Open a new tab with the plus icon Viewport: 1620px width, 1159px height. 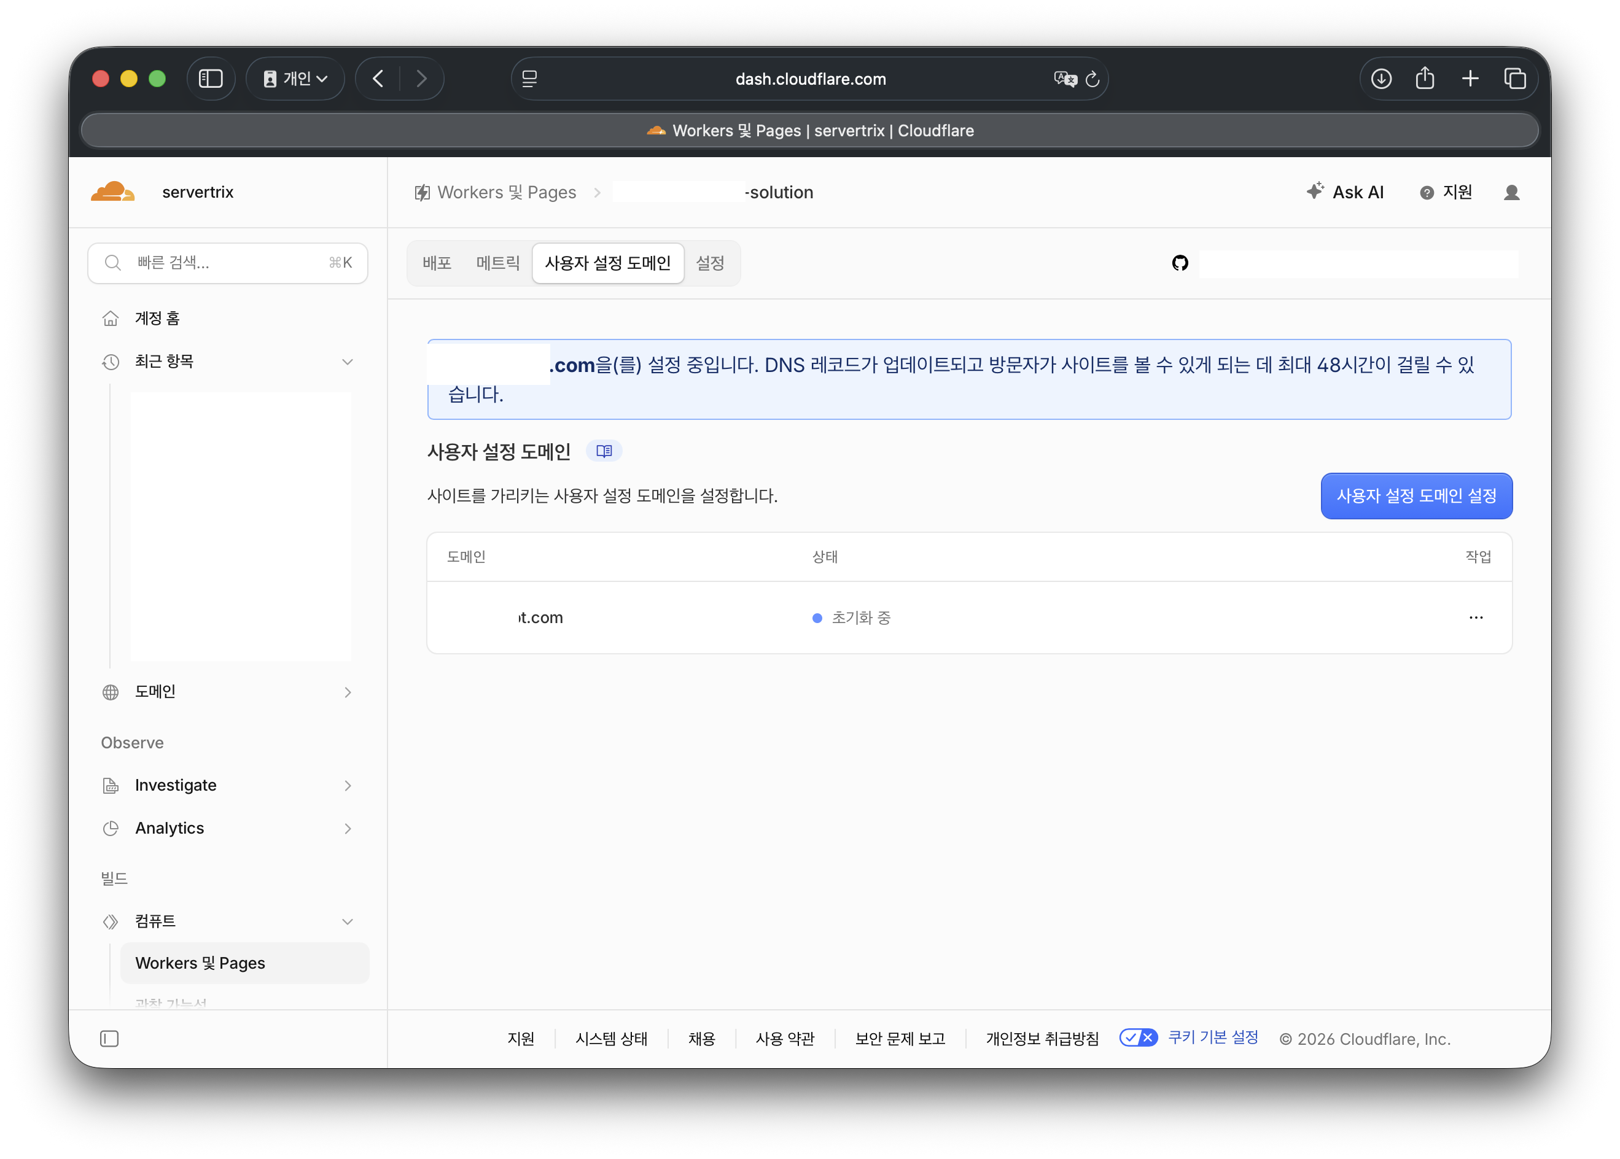click(x=1470, y=79)
